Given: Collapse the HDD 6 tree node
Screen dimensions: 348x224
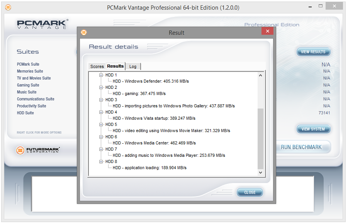Looking at the screenshot, I should [101, 137].
